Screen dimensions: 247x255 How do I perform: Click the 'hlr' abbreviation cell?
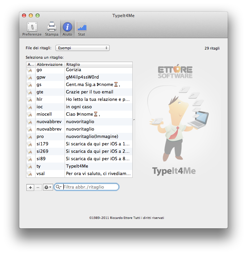(x=50, y=100)
